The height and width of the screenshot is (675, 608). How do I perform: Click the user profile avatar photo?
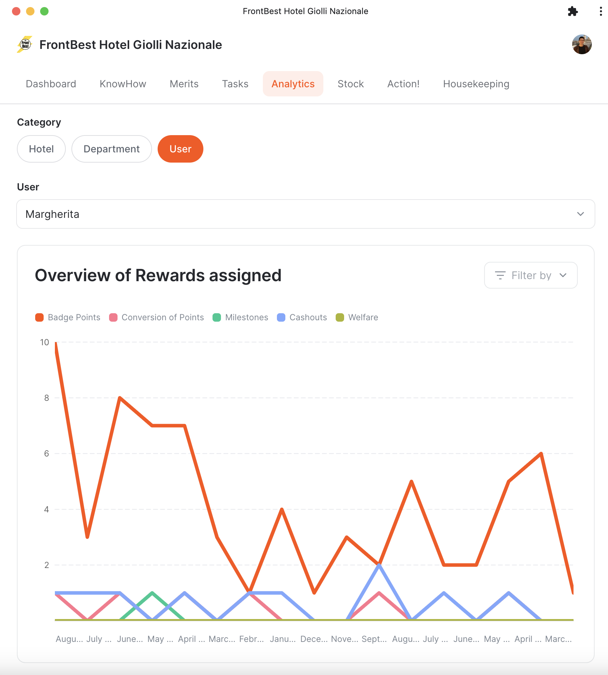tap(582, 44)
